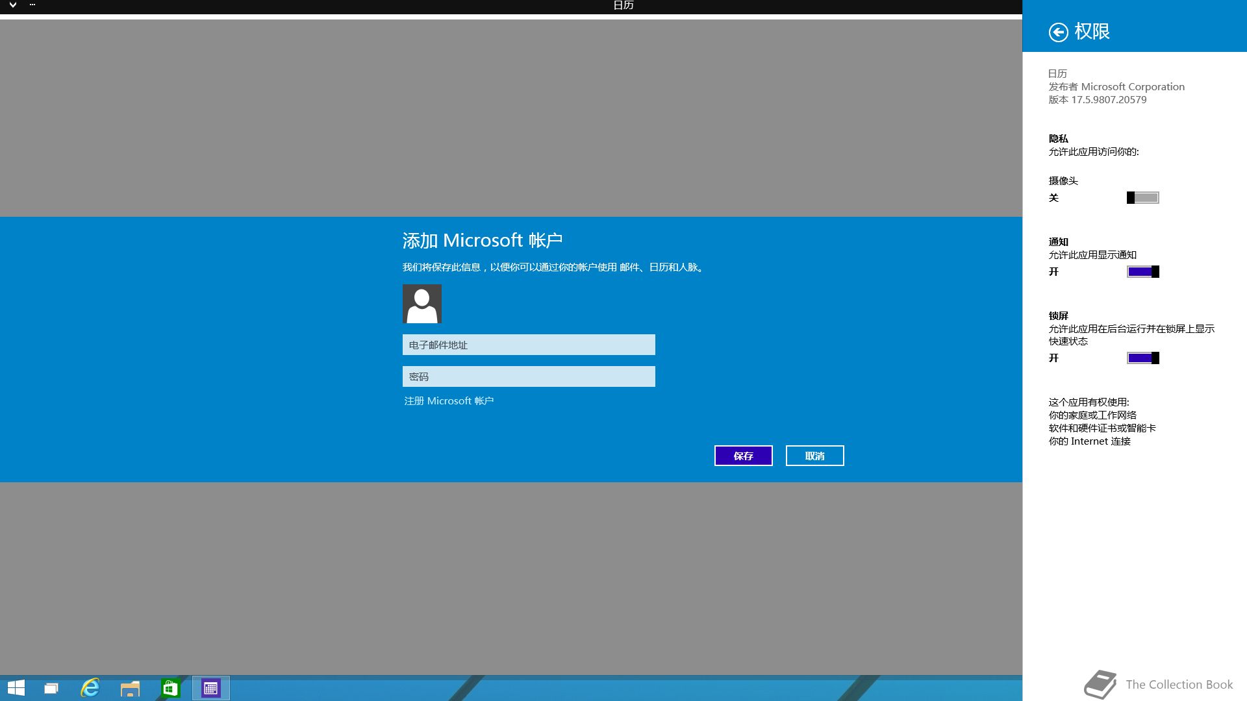This screenshot has height=701, width=1247.
Task: Focus the 密码 password field
Action: [529, 376]
